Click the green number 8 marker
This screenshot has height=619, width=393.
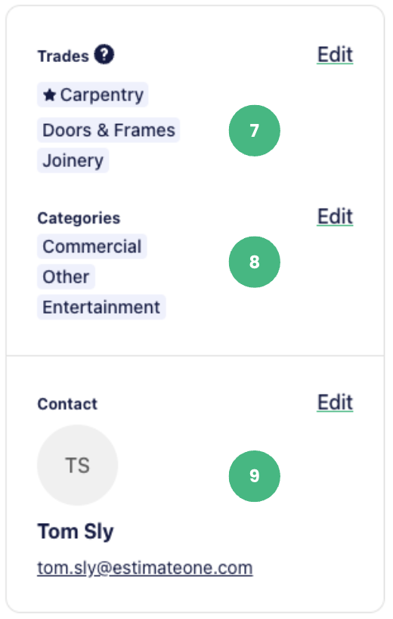point(255,262)
